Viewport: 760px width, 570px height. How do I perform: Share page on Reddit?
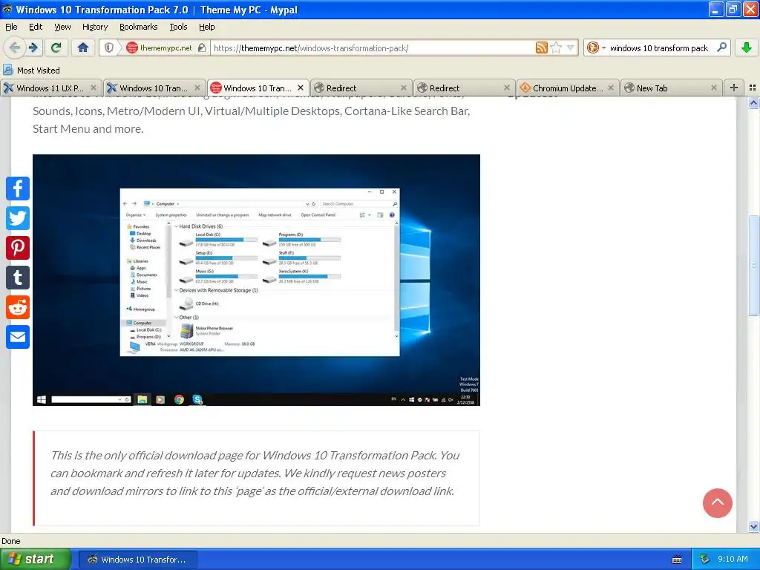pos(18,307)
